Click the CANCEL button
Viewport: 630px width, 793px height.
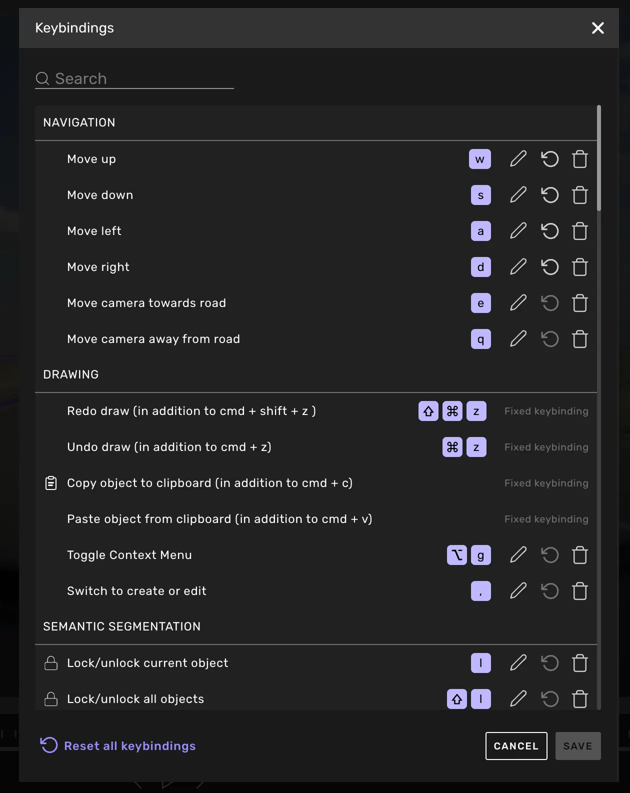[x=516, y=746]
